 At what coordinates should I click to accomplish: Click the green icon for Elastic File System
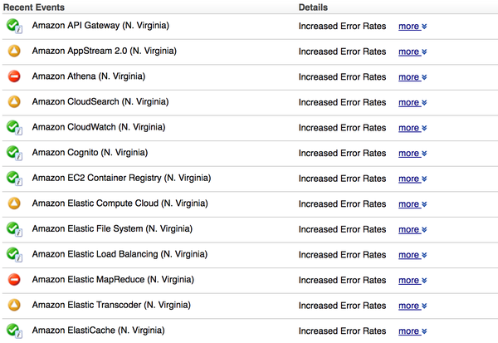(14, 229)
